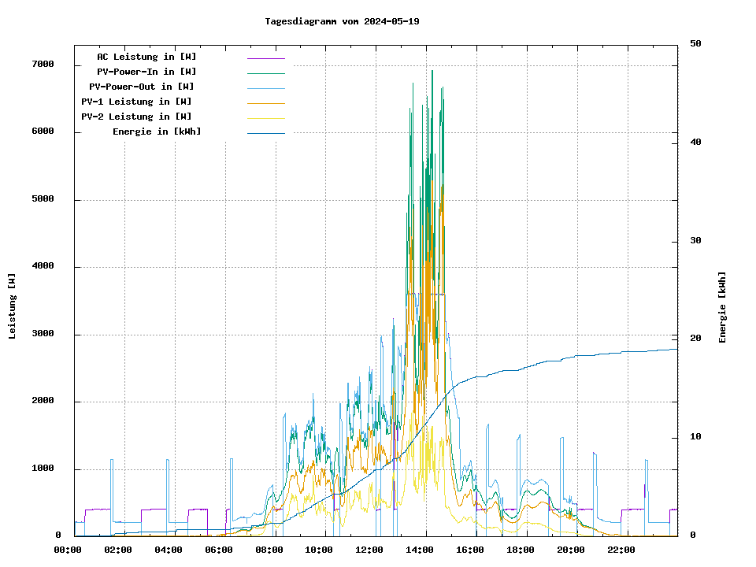The height and width of the screenshot is (567, 756).
Task: Click the purple line sample beside AC Leistung
Action: (265, 58)
